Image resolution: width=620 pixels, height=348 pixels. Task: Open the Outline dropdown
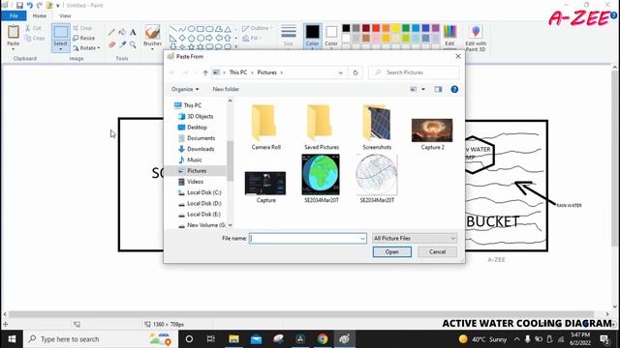pyautogui.click(x=257, y=28)
